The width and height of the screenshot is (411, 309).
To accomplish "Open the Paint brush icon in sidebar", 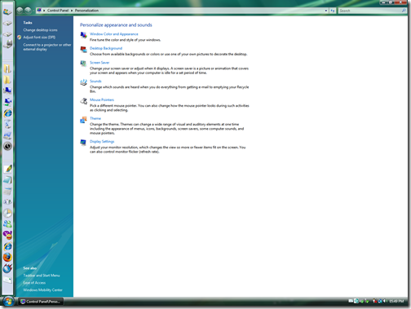I will coord(7,169).
